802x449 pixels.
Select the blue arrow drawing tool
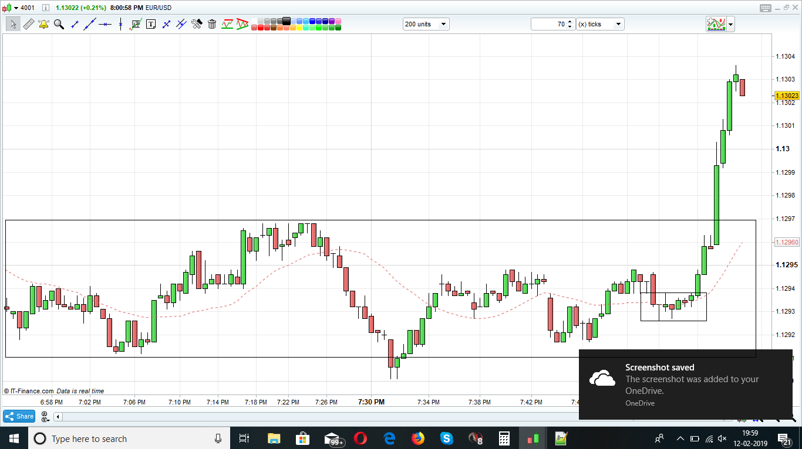pyautogui.click(x=166, y=24)
